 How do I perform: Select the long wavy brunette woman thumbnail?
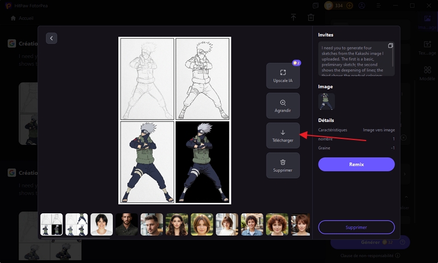click(x=177, y=225)
